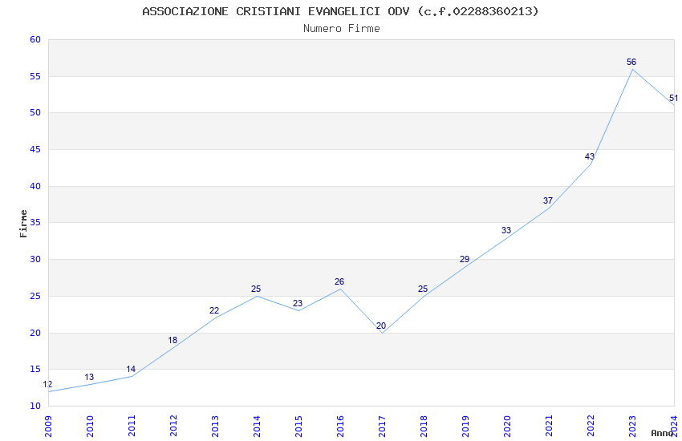Click the 2014 year tick label
The image size is (682, 441).
coord(257,427)
